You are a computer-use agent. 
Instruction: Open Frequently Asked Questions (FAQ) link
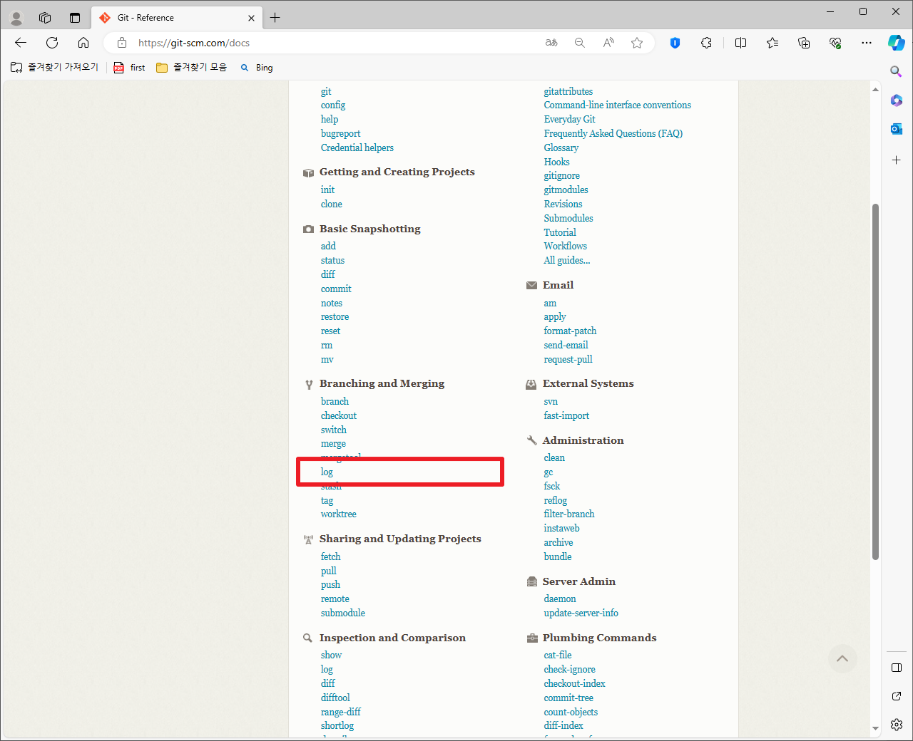613,133
